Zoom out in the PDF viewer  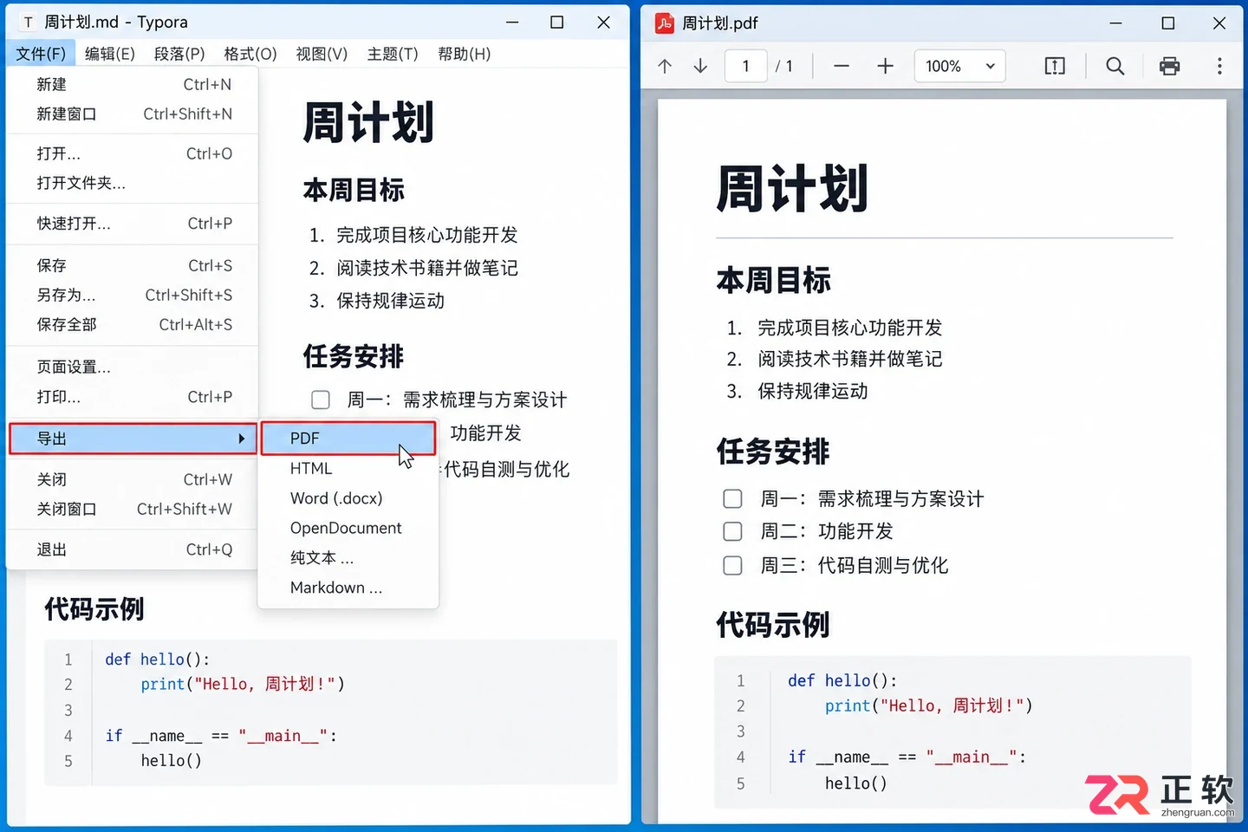(x=841, y=66)
